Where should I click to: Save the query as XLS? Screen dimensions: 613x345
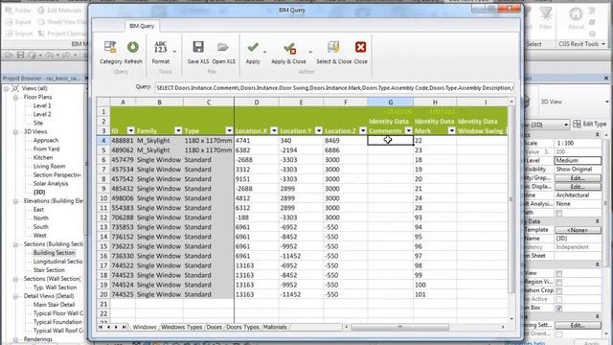click(198, 47)
